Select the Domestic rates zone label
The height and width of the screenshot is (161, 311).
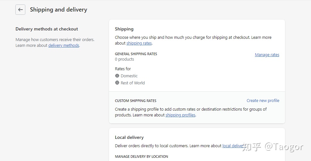click(x=129, y=76)
